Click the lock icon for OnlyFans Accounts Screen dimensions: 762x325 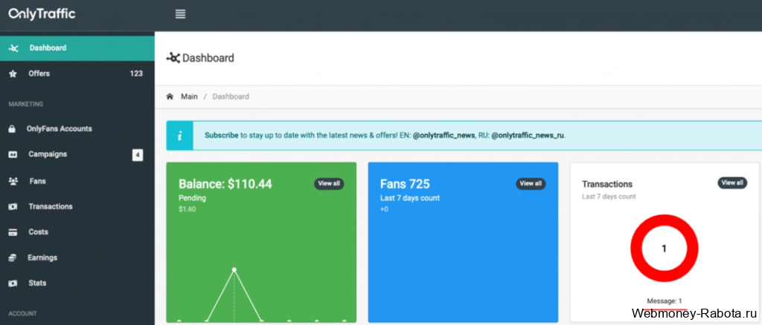[12, 129]
